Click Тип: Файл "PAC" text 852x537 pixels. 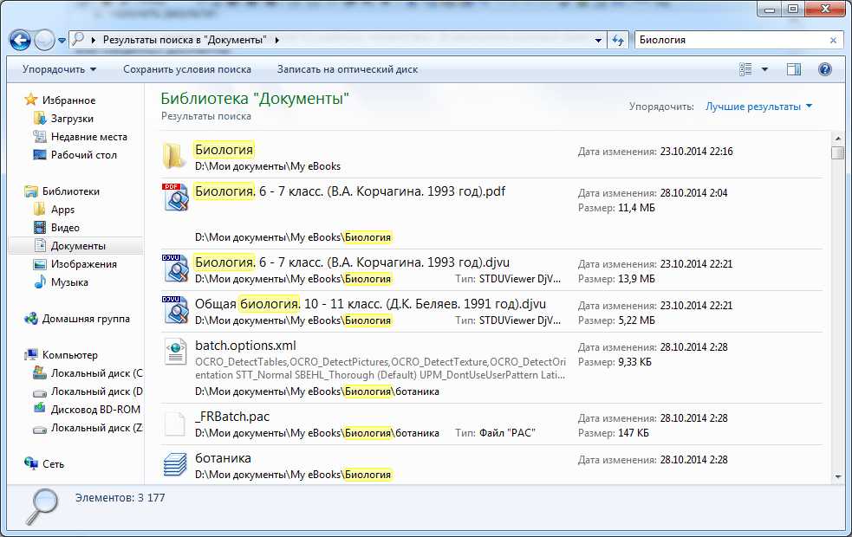[x=495, y=433]
